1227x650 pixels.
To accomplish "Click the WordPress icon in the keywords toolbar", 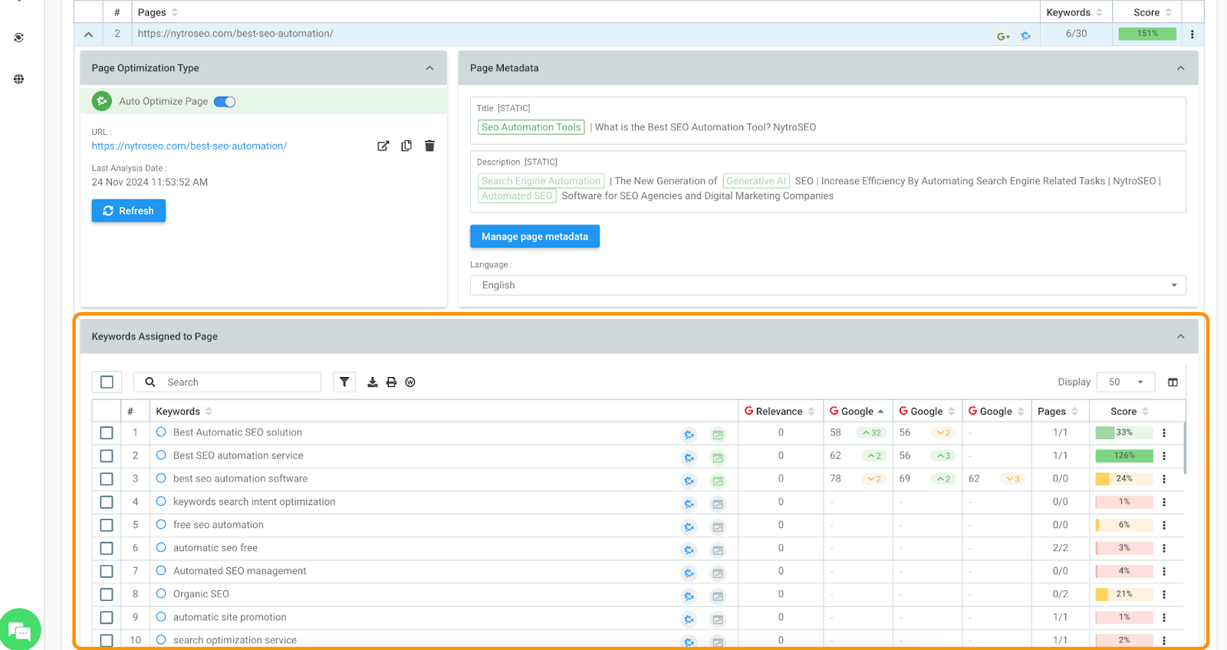I will point(410,382).
